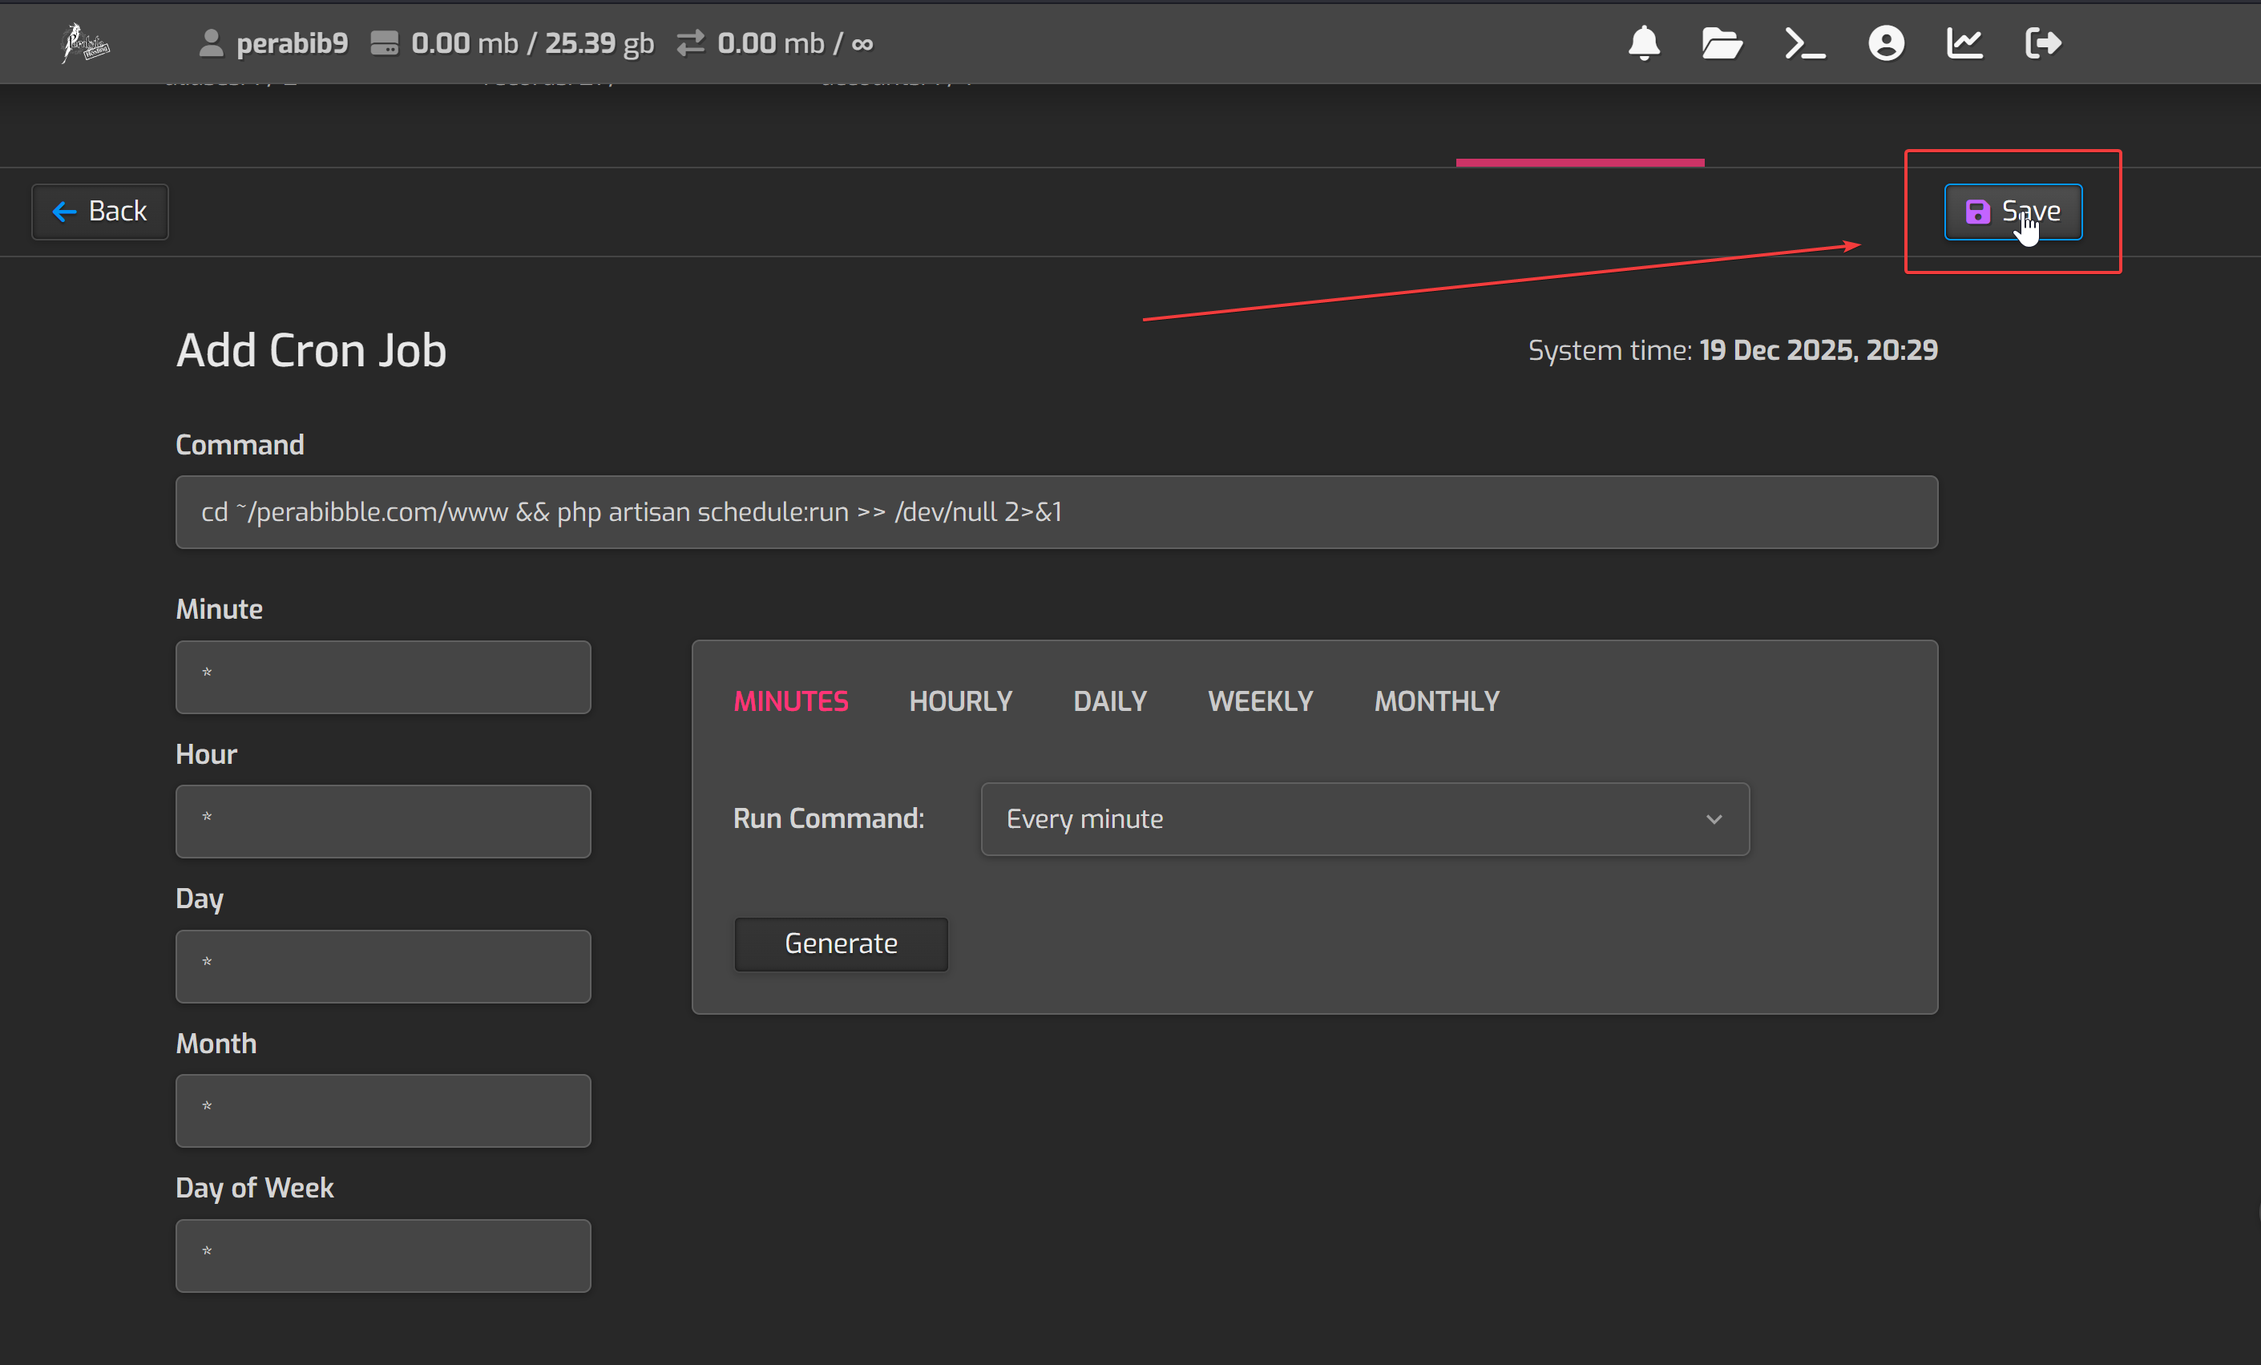This screenshot has height=1365, width=2261.
Task: Click the perabib9 username in header
Action: tap(291, 43)
